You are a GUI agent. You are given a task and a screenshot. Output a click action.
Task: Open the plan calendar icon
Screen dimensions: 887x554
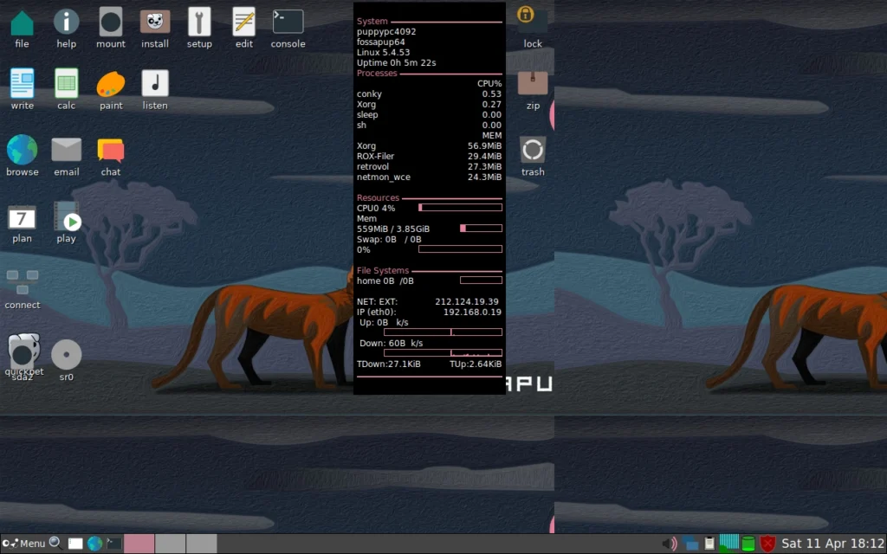coord(22,223)
